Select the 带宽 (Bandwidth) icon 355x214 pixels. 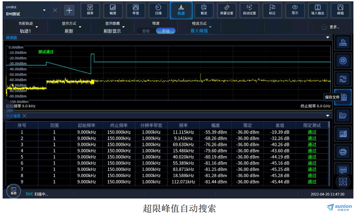[136, 10]
